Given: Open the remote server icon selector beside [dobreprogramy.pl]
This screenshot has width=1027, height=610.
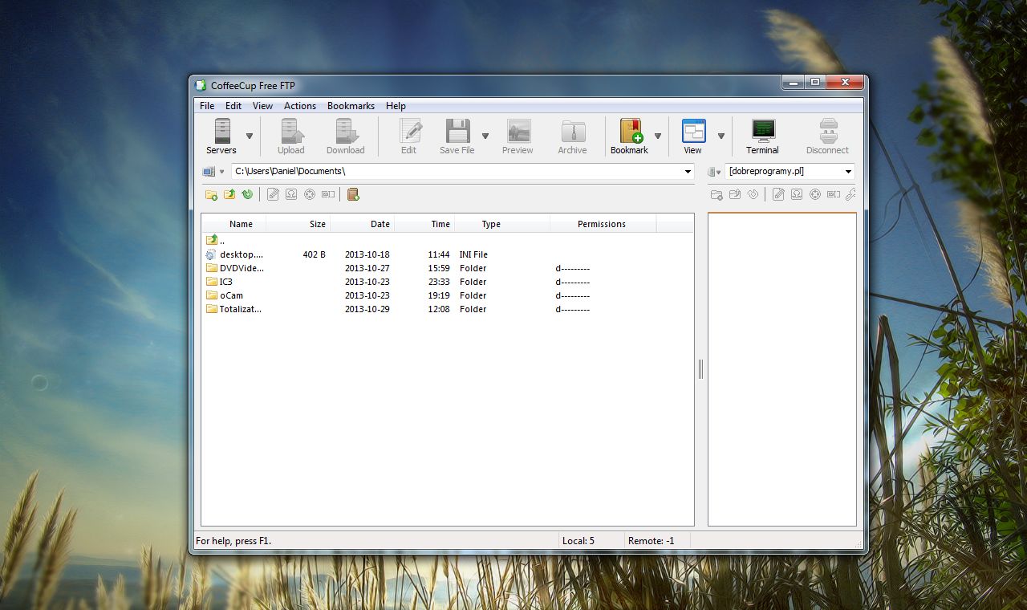Looking at the screenshot, I should coord(715,172).
